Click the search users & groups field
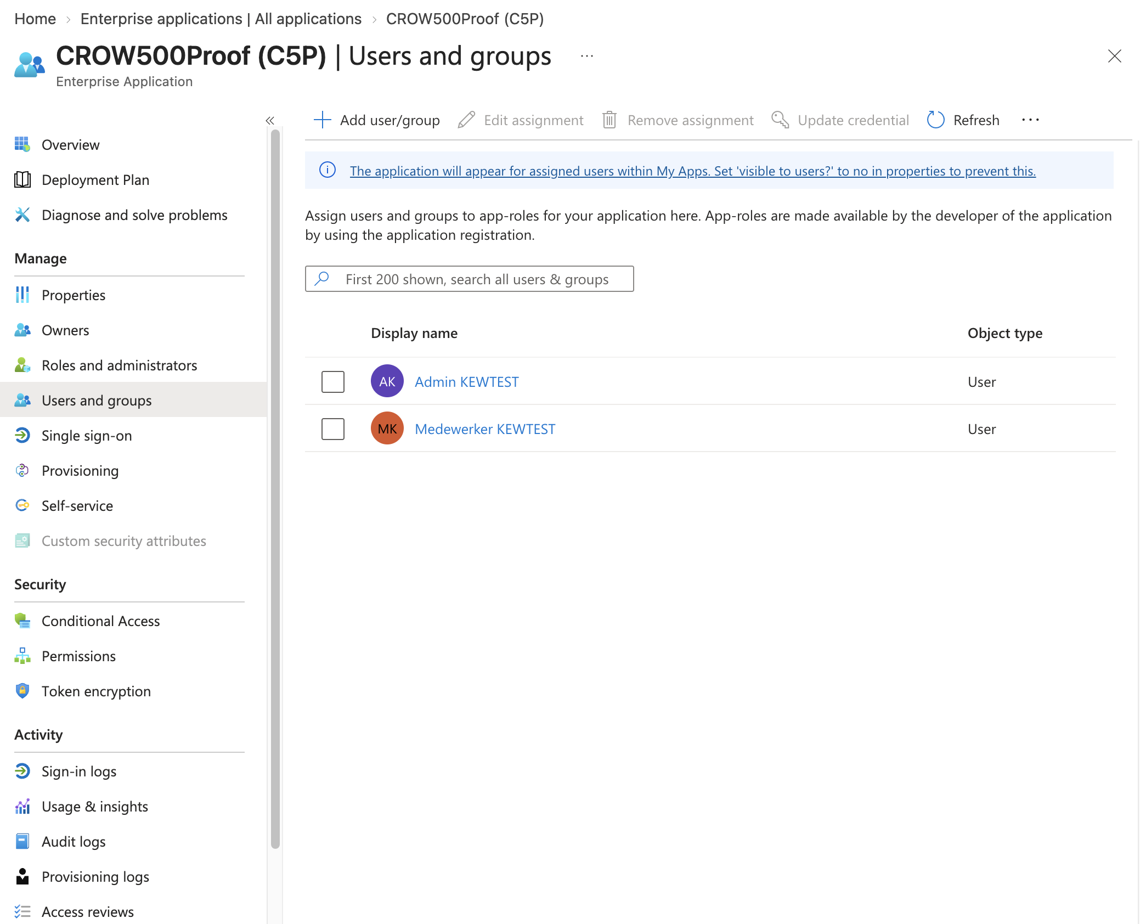 pyautogui.click(x=470, y=279)
